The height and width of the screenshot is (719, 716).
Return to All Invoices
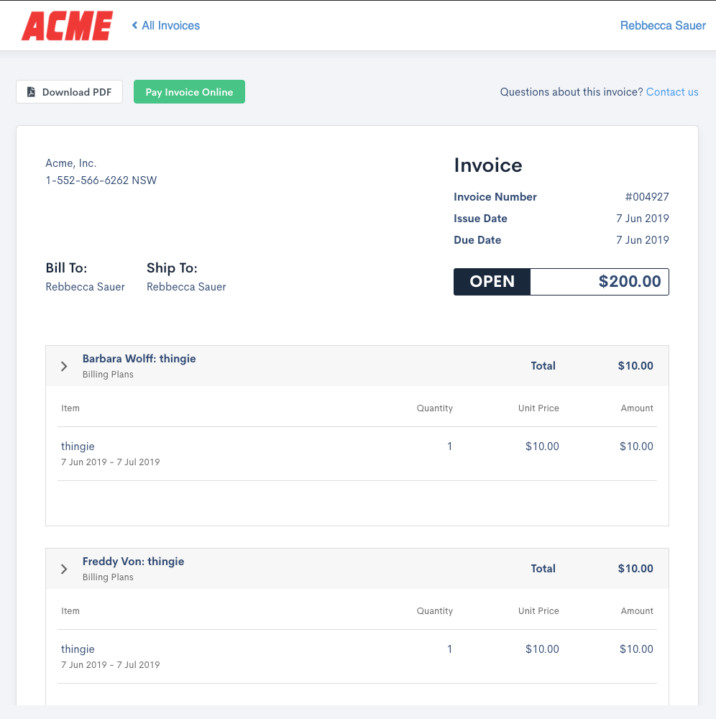tap(170, 25)
